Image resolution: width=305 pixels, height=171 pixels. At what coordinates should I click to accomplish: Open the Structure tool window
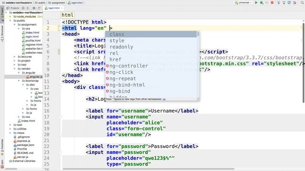click(2, 33)
